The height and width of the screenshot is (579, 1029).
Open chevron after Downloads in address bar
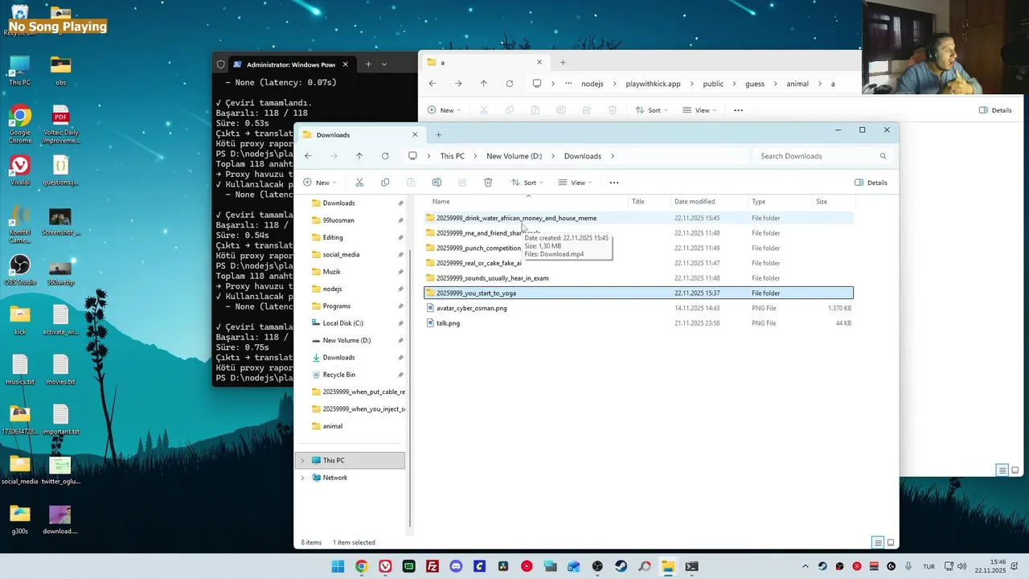613,156
